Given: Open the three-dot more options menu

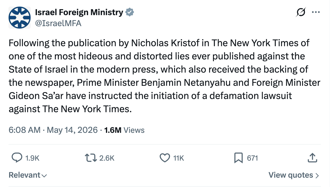Looking at the screenshot, I should point(316,12).
